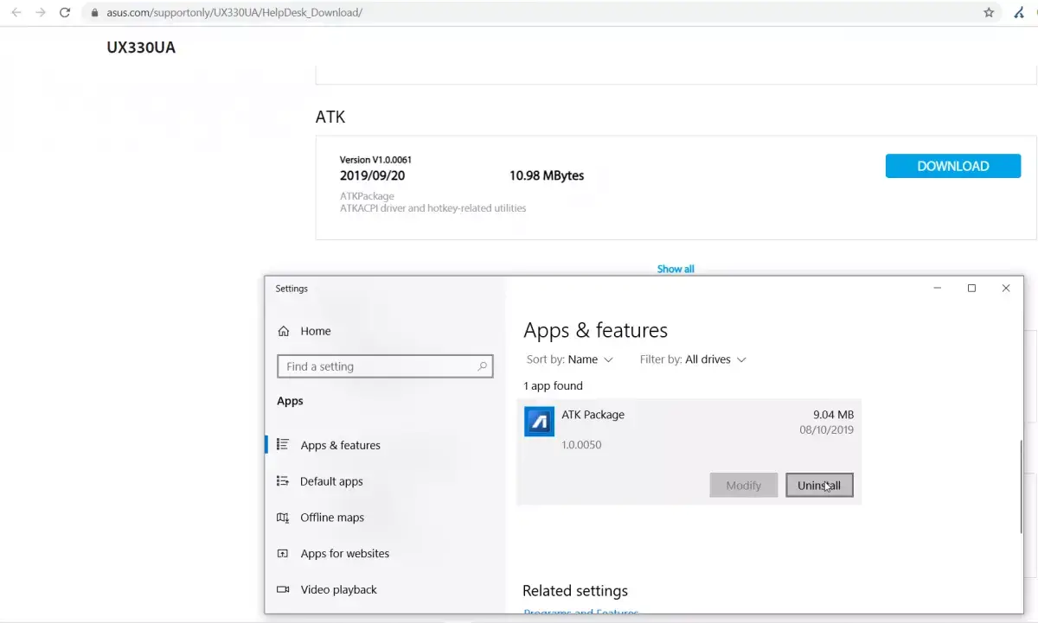The image size is (1038, 623).
Task: Click the Modify button for ATK Package
Action: tap(743, 486)
